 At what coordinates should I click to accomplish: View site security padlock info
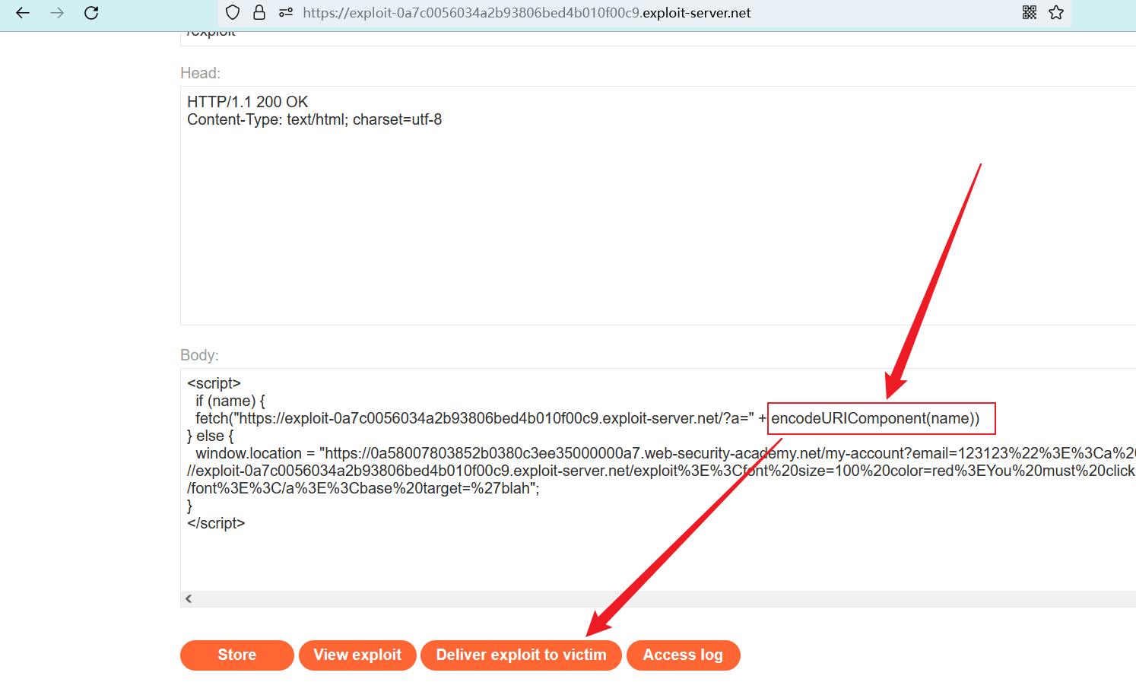[259, 13]
